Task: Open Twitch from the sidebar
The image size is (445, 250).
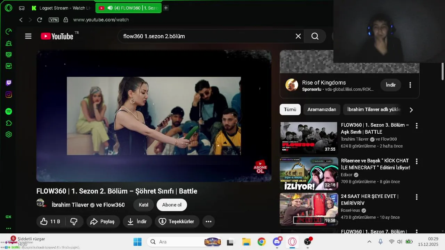Action: (9, 83)
